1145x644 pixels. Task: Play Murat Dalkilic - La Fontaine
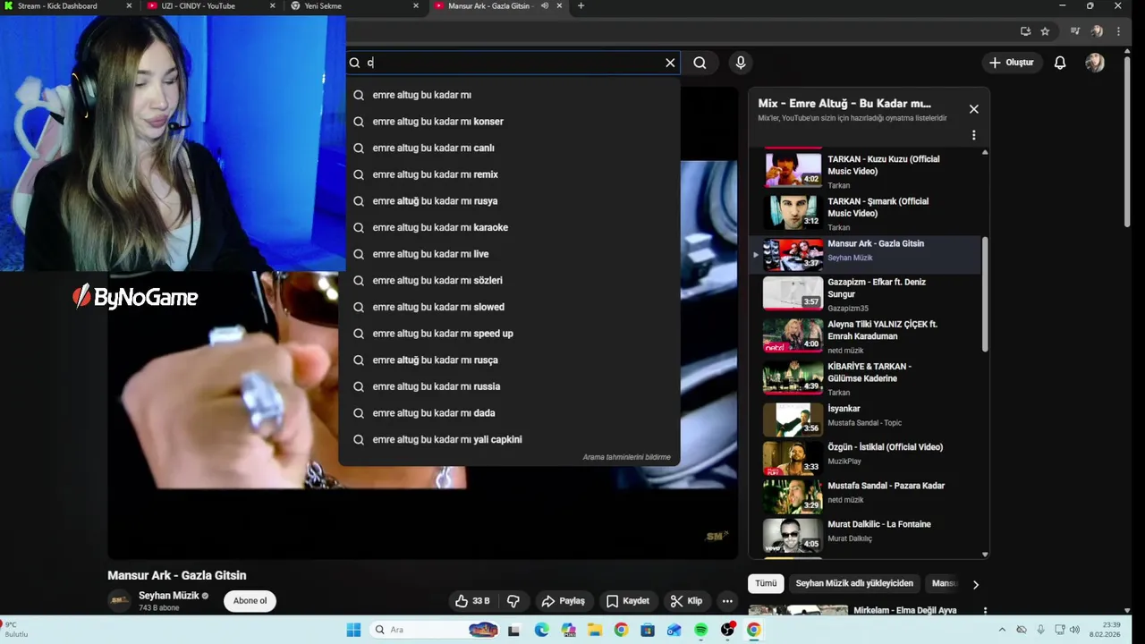[867, 533]
